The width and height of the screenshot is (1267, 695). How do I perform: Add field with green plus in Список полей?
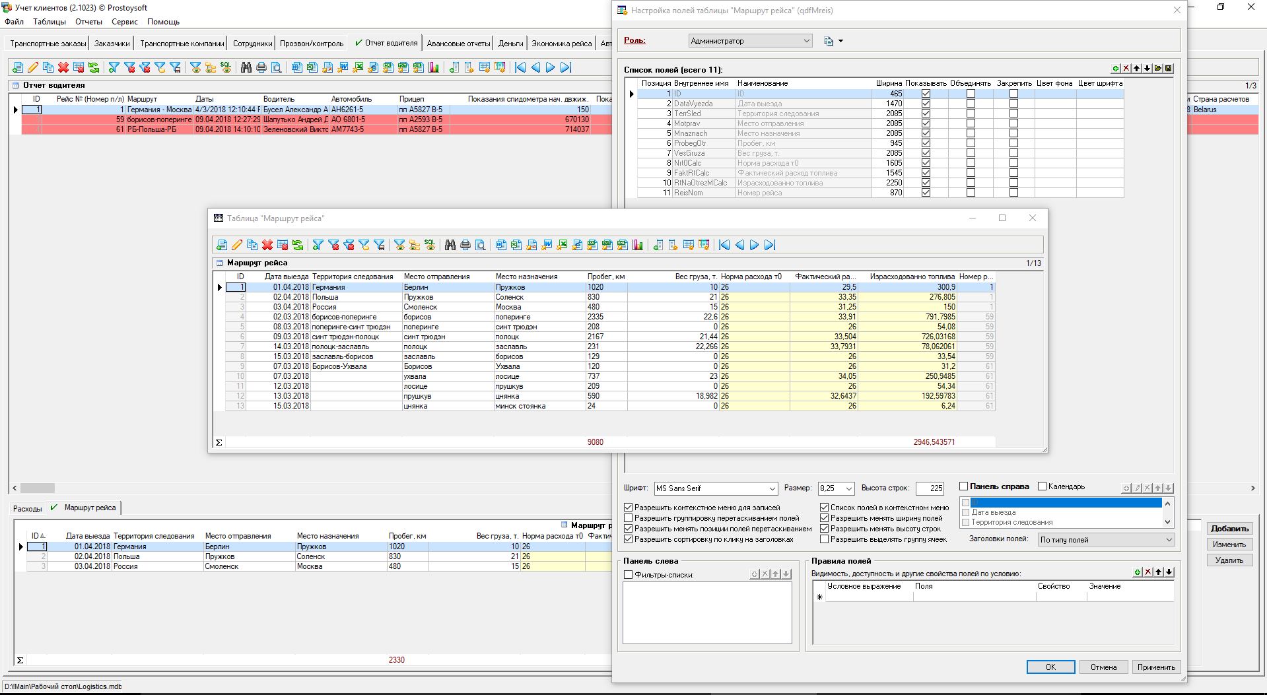(x=1116, y=69)
